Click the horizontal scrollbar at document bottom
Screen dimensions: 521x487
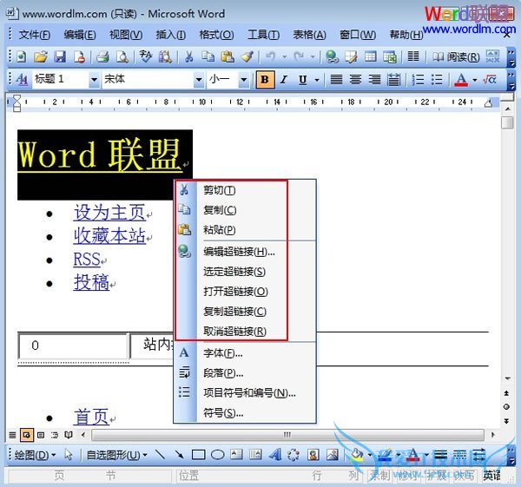(x=287, y=433)
